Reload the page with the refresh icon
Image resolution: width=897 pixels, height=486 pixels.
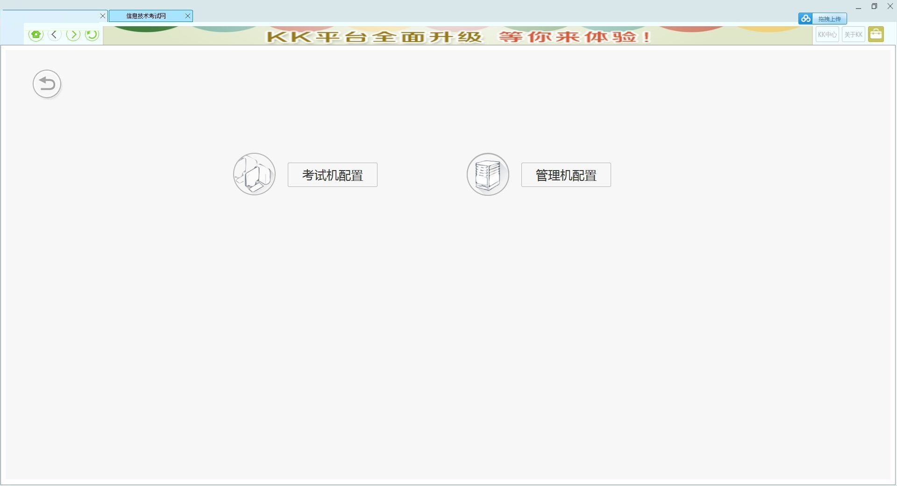[x=92, y=35]
